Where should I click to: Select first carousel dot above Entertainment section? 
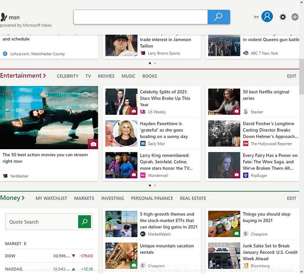(150, 63)
